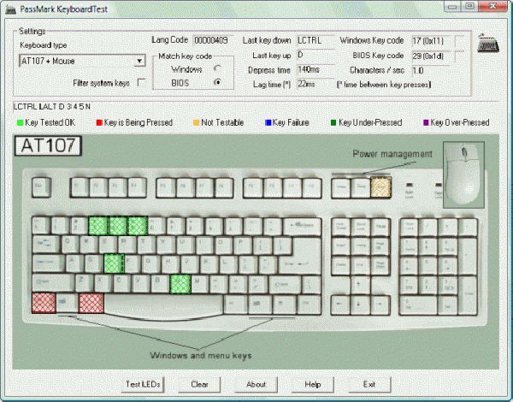This screenshot has height=402, width=513.
Task: Click the AT107 + Mouse combo box
Action: (x=82, y=61)
